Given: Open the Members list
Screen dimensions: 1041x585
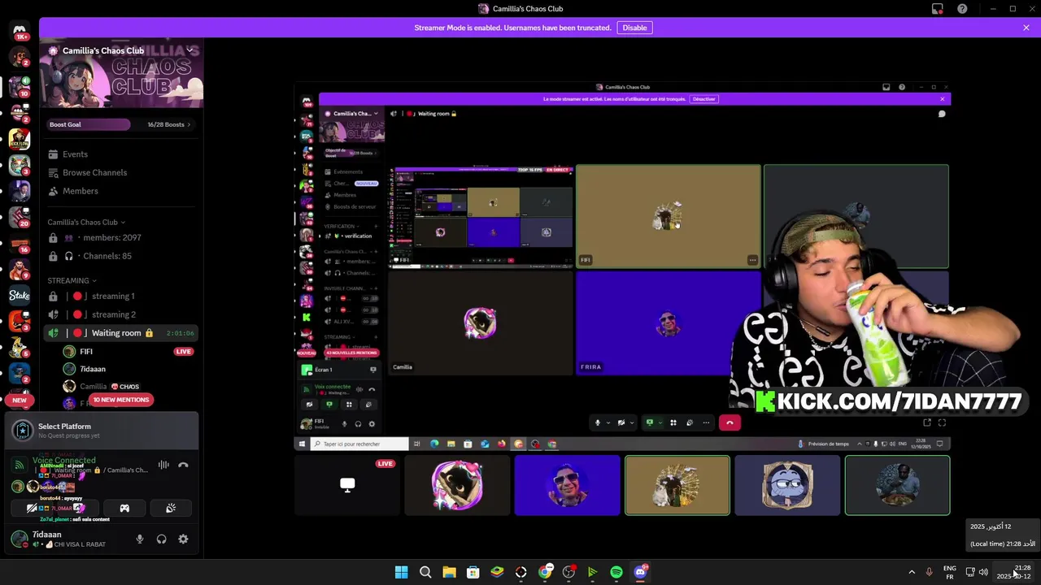Looking at the screenshot, I should [122, 191].
